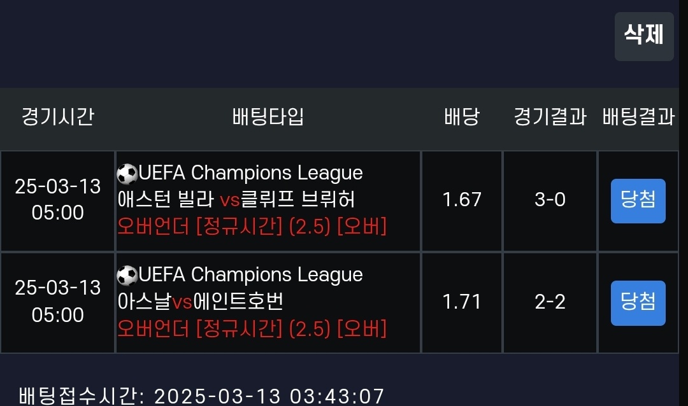Click the 1.71 odds value
The image size is (688, 406).
pos(462,302)
